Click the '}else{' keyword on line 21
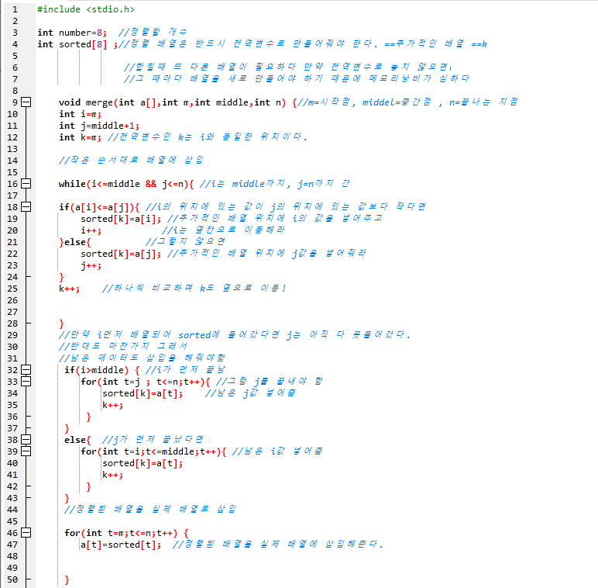598x588 pixels. tap(74, 243)
